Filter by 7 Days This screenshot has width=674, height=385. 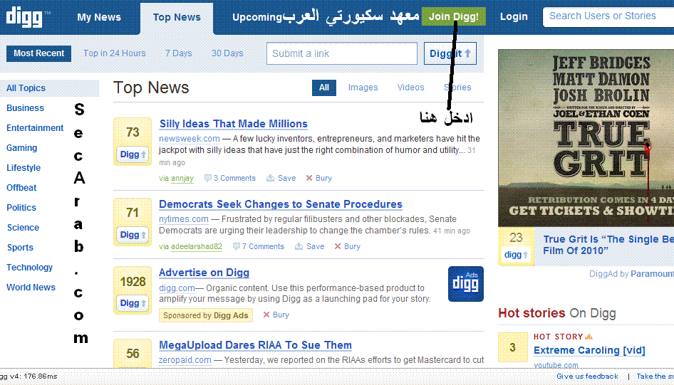tap(178, 53)
